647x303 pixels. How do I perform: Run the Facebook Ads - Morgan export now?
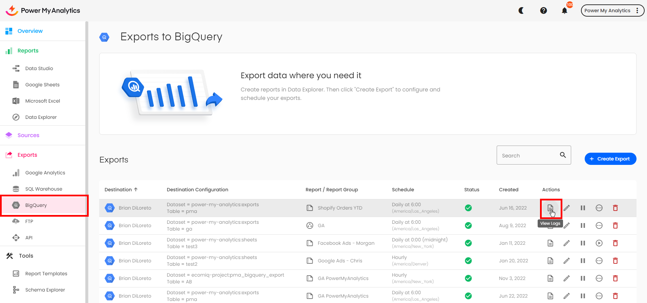[599, 243]
